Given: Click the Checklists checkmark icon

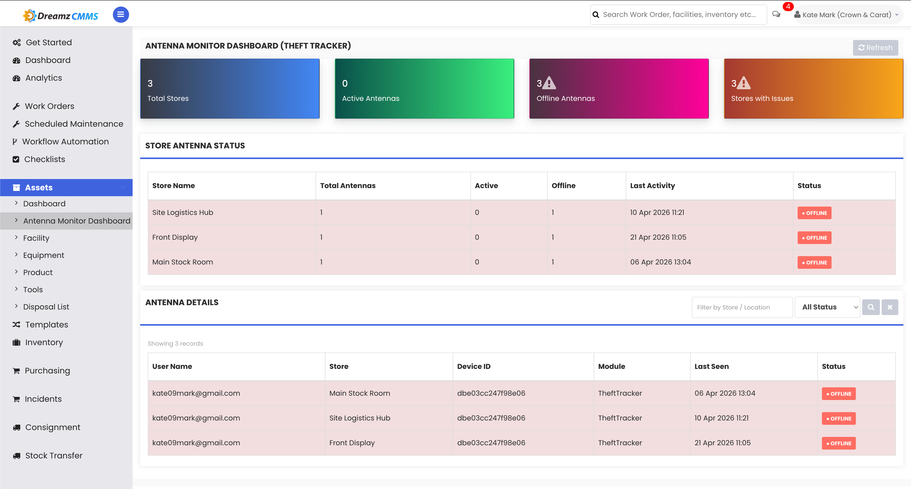Looking at the screenshot, I should (16, 159).
